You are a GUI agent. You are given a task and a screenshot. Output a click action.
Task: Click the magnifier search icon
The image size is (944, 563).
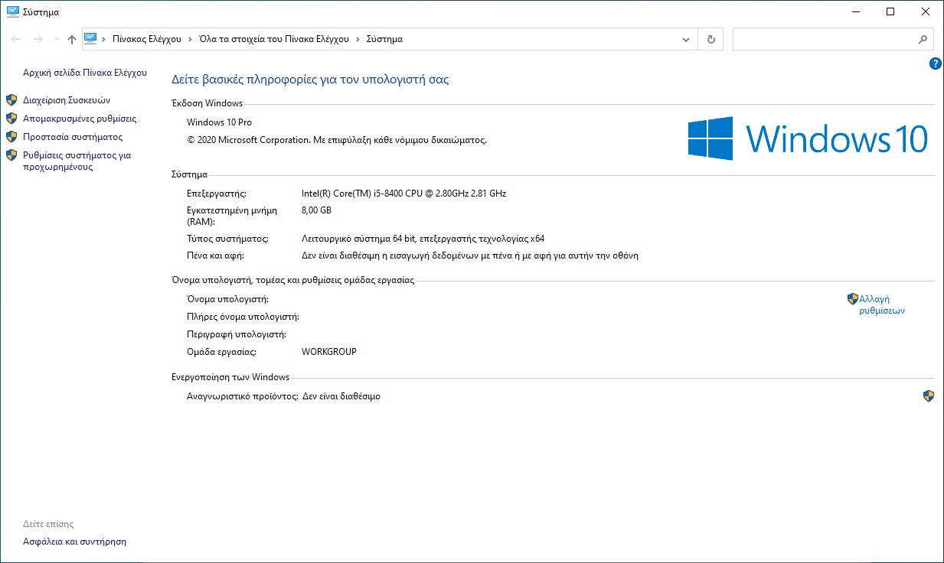(x=923, y=39)
